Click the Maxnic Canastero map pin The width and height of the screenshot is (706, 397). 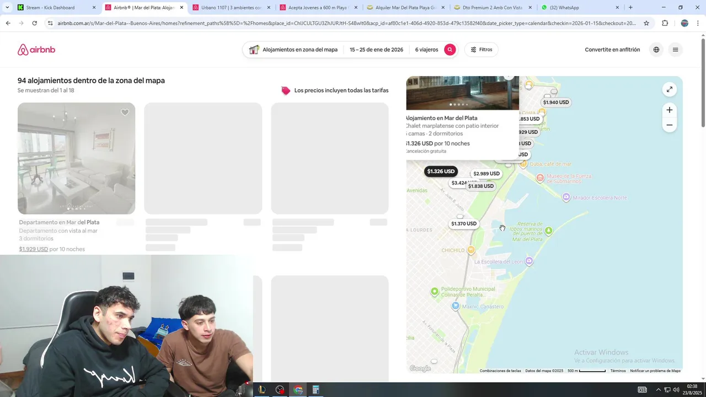point(456,306)
